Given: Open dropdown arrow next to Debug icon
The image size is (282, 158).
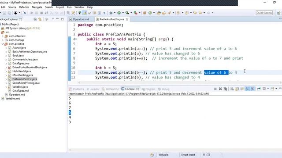Looking at the screenshot, I should tap(115, 13).
